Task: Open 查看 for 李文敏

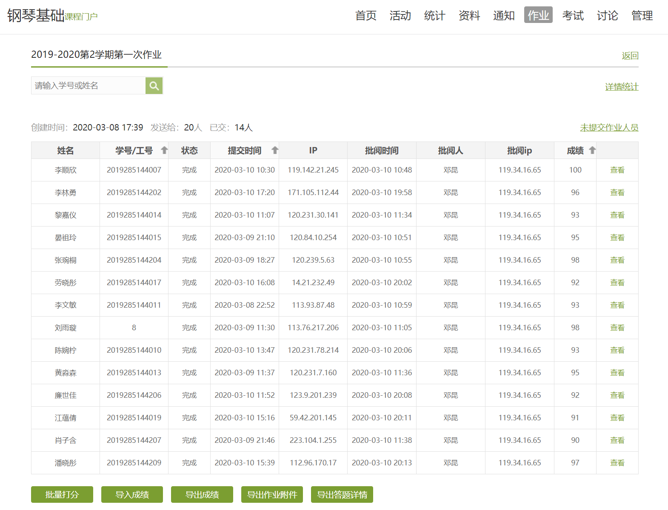Action: (x=617, y=305)
